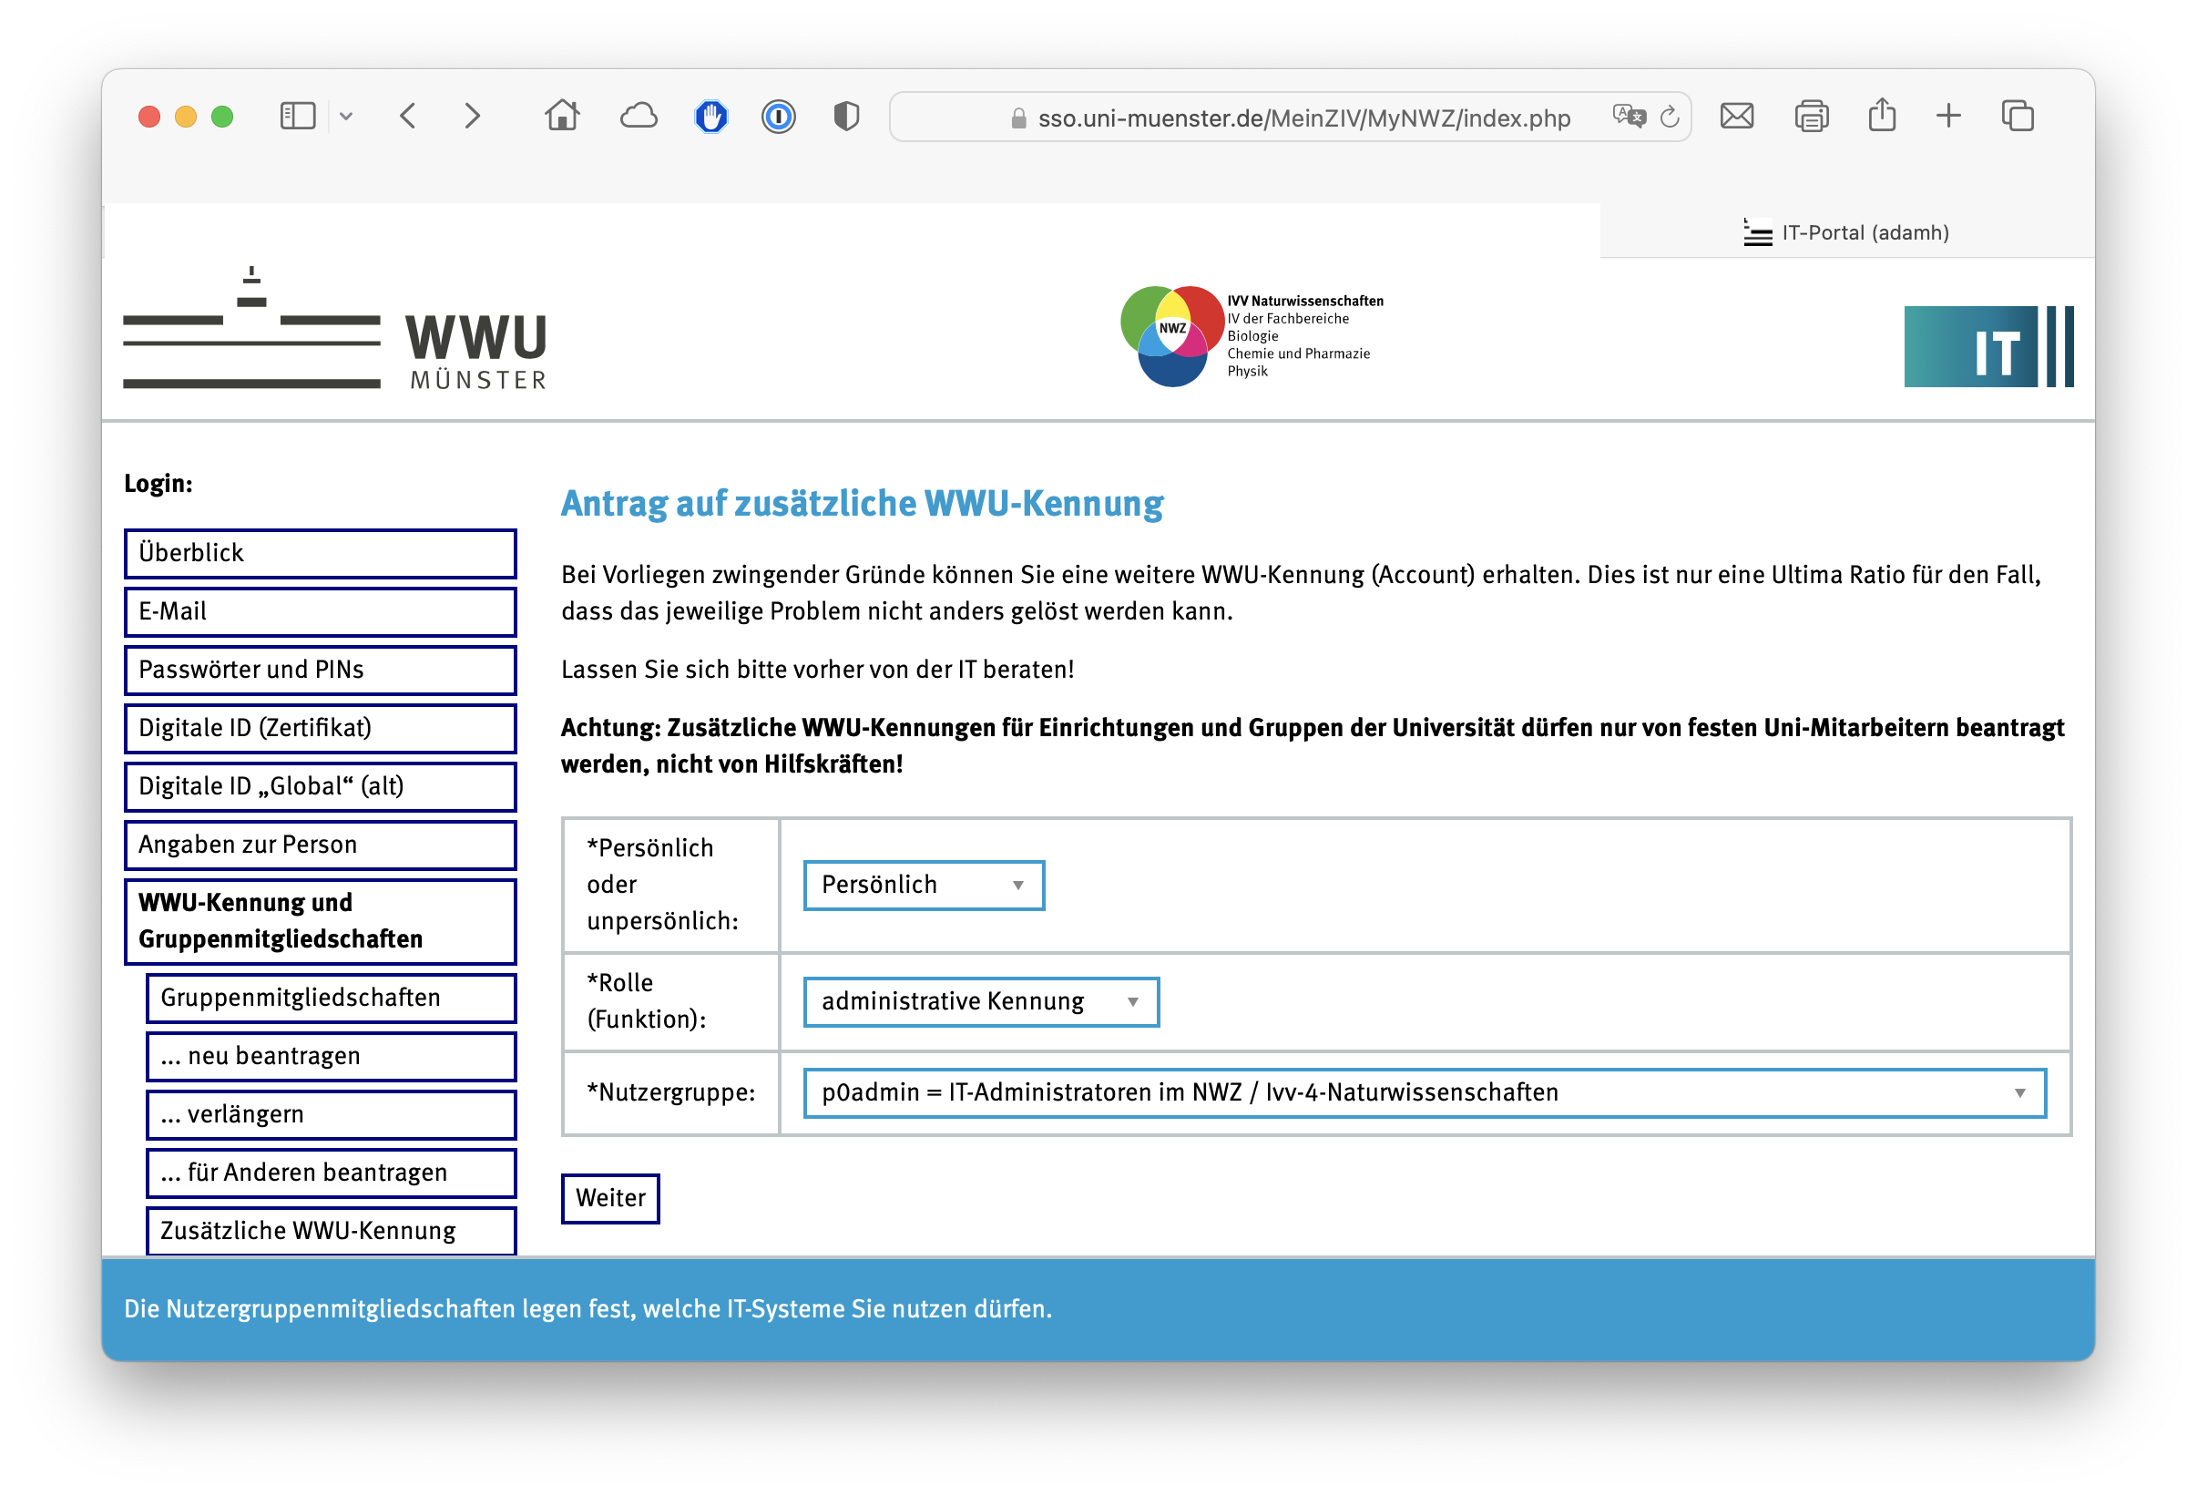Open the iCloud tabs cloud icon
The height and width of the screenshot is (1496, 2197).
click(x=639, y=117)
